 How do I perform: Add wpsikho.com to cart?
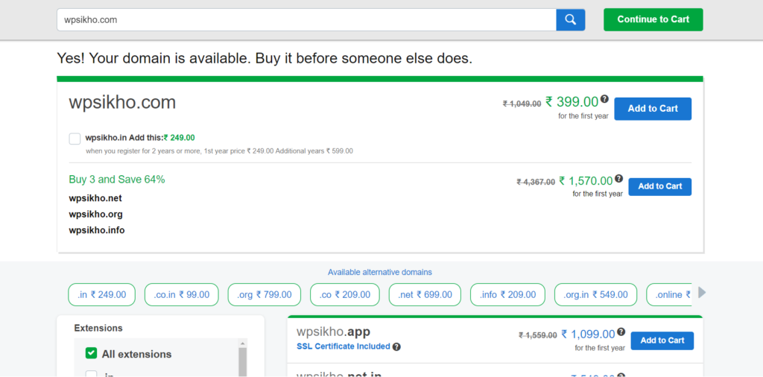point(653,109)
